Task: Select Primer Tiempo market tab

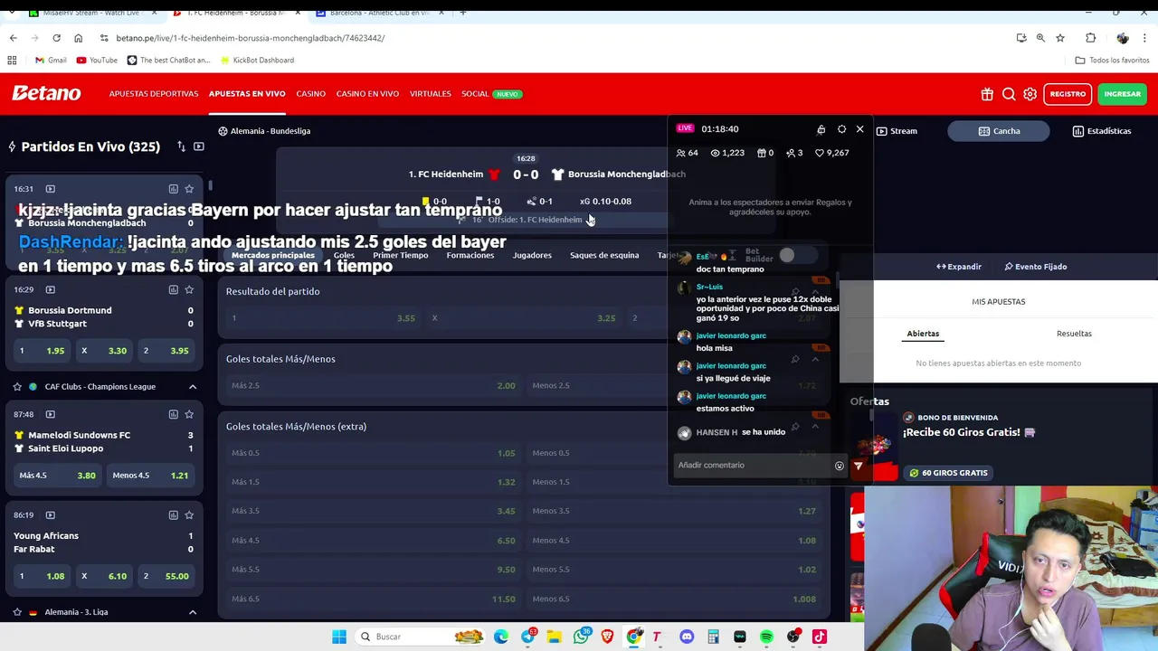Action: point(400,256)
